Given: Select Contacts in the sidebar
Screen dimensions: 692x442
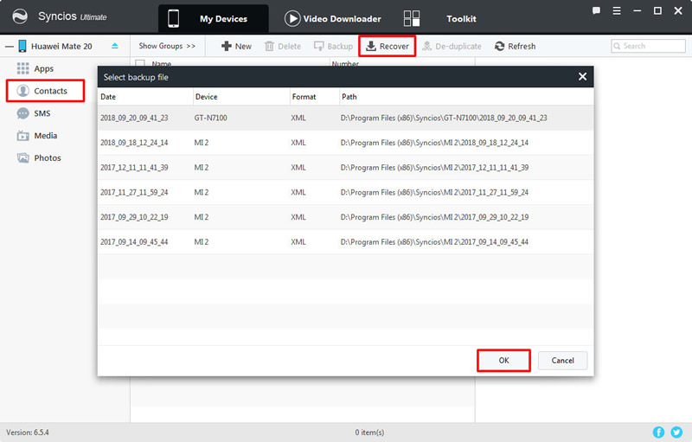Looking at the screenshot, I should [x=46, y=91].
